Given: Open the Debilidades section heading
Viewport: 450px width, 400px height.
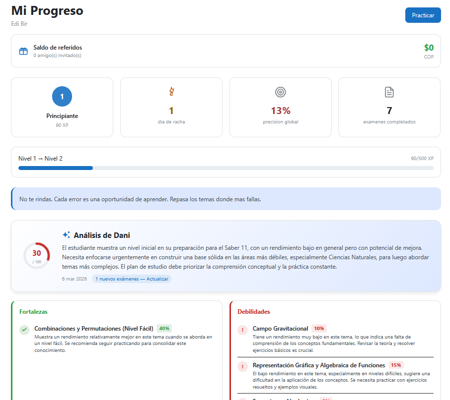Looking at the screenshot, I should [254, 312].
